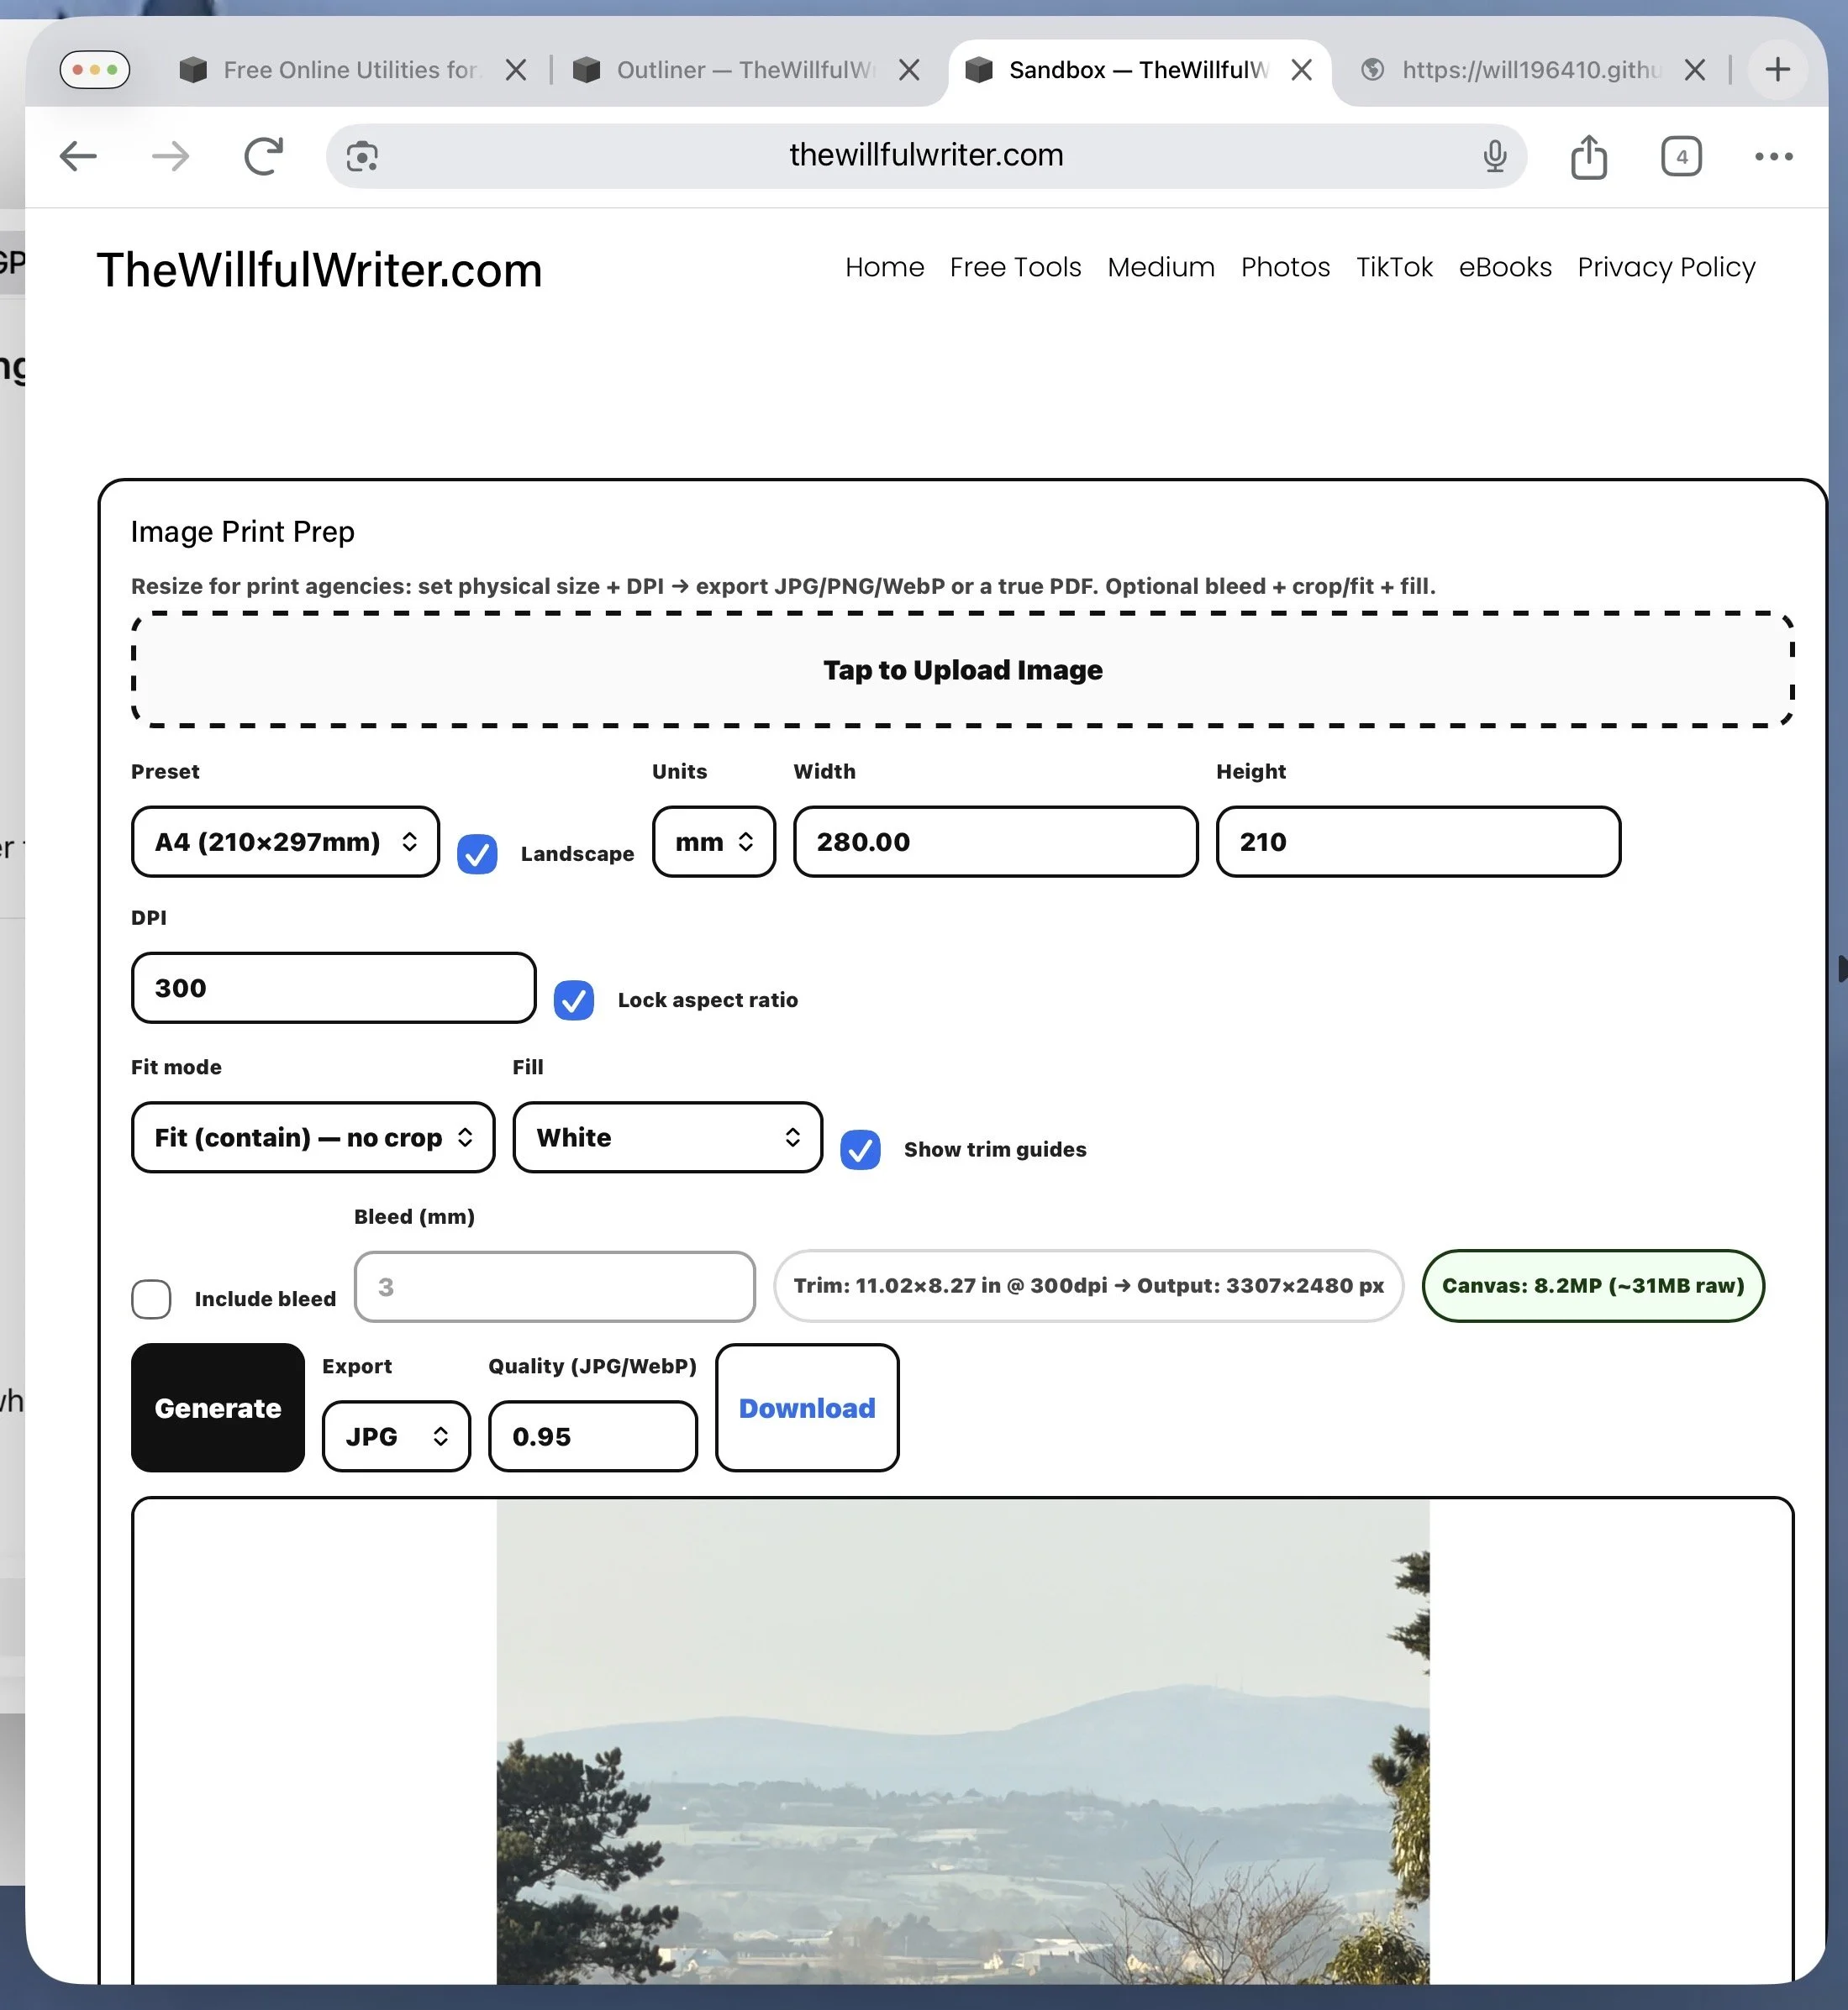Open the tab overview showing 4 tabs

coord(1681,156)
